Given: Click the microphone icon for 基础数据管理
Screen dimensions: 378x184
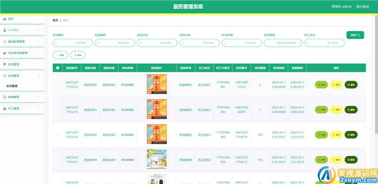Looking at the screenshot, I should 5,42.
